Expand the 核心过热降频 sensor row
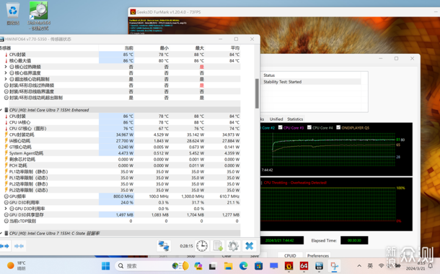Viewport: 440px width, 274px height. (5, 67)
